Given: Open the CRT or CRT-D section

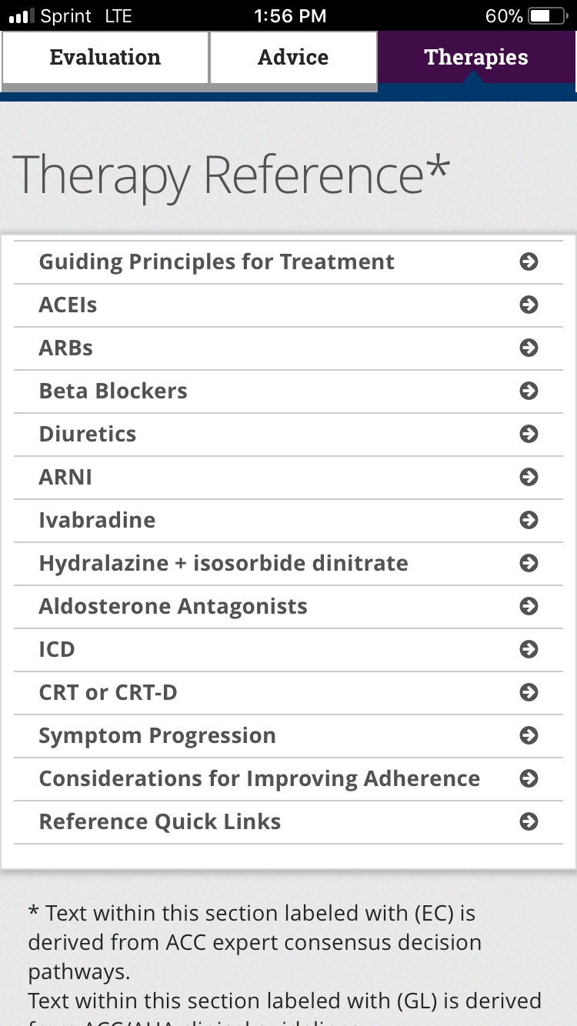Looking at the screenshot, I should (x=108, y=692).
